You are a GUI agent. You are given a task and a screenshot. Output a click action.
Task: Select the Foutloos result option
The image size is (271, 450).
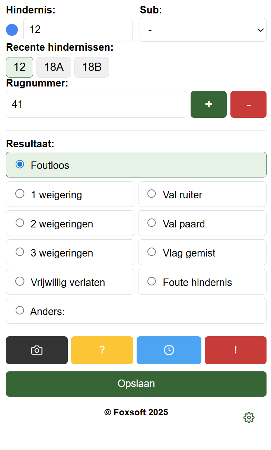pyautogui.click(x=20, y=164)
